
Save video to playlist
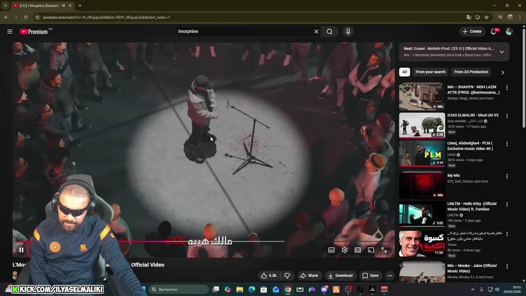[370, 275]
